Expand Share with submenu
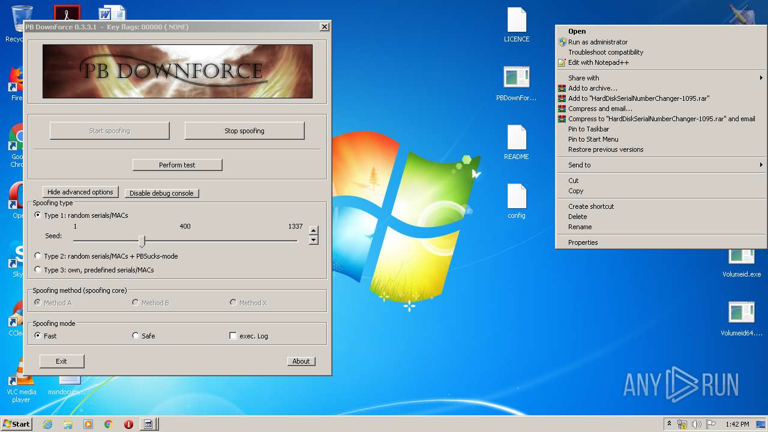The width and height of the screenshot is (768, 432). pos(661,78)
